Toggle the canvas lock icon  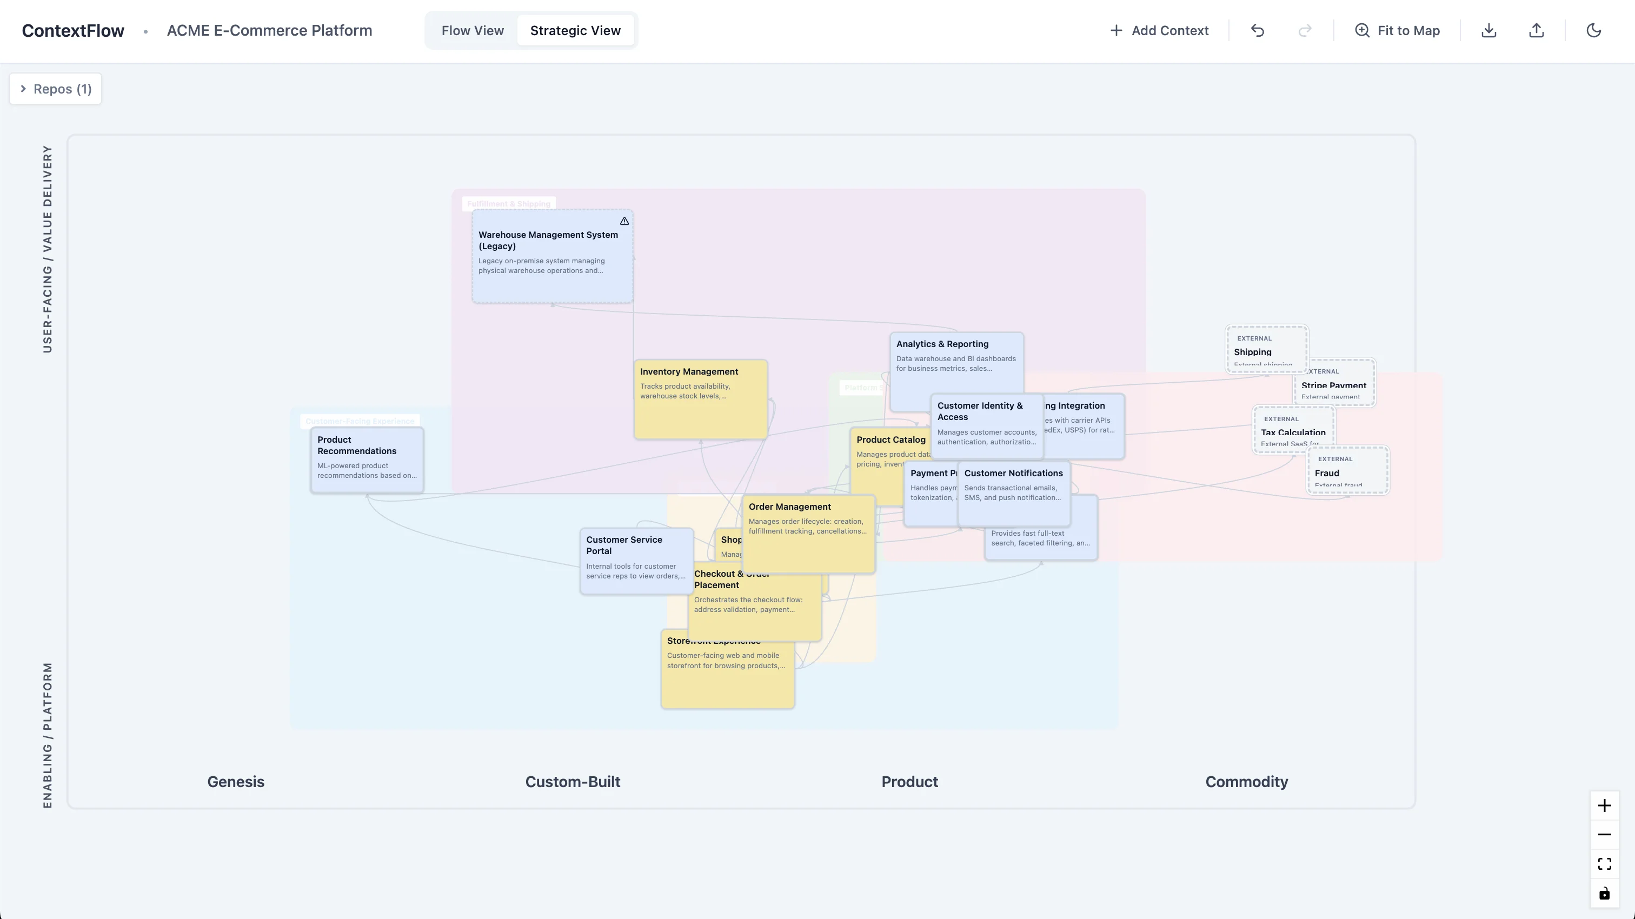1604,894
